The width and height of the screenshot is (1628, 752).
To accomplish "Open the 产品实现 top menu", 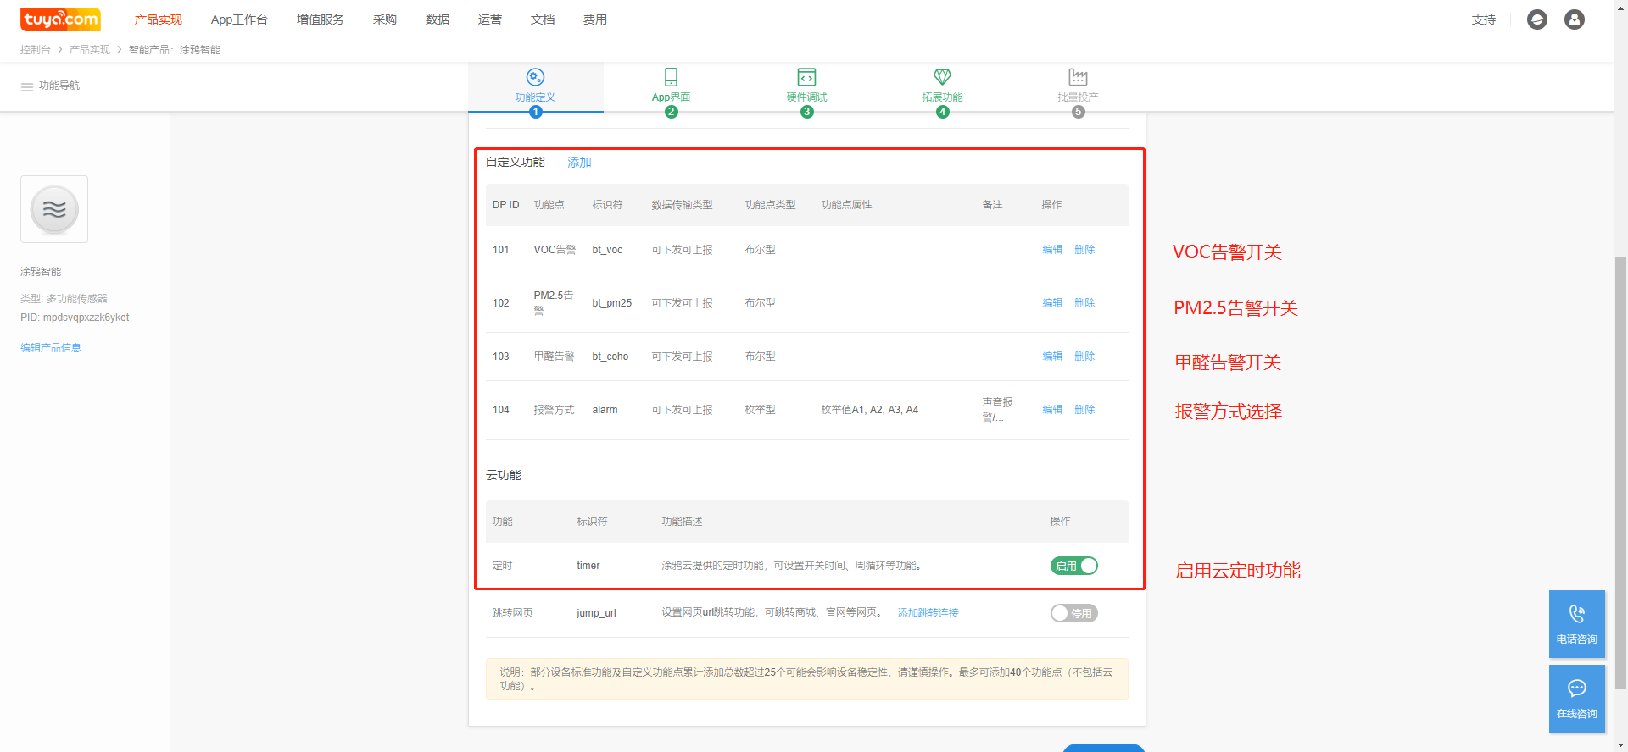I will point(159,19).
